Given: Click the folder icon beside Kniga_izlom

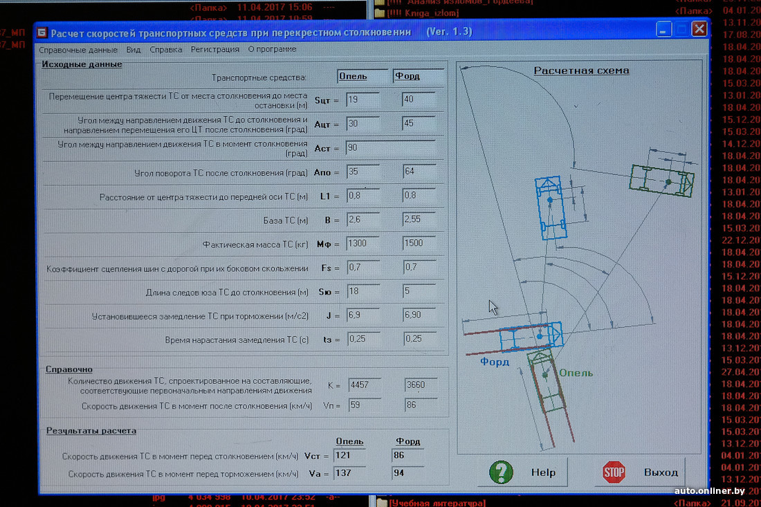Looking at the screenshot, I should pos(380,13).
